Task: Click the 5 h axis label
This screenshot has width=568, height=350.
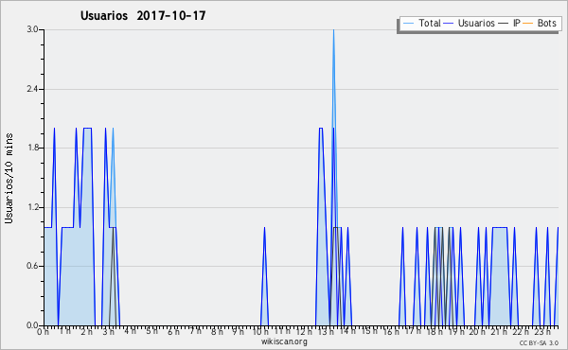Action: 151,332
